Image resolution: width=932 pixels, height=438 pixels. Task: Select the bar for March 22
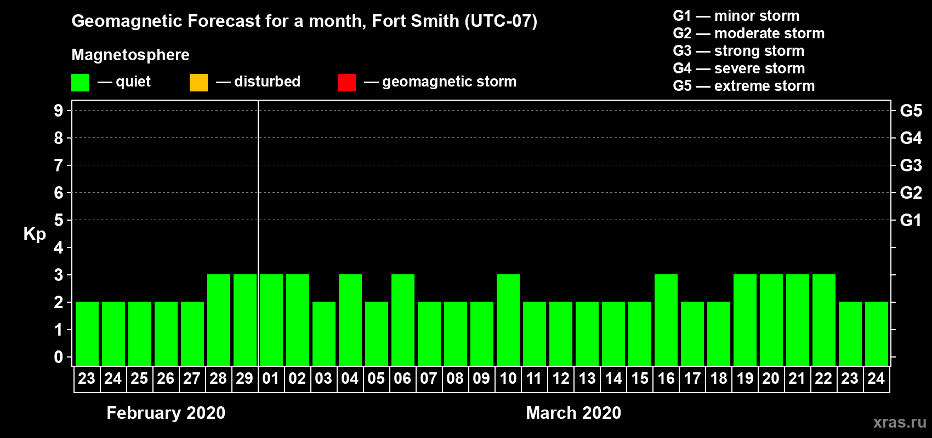pos(824,320)
